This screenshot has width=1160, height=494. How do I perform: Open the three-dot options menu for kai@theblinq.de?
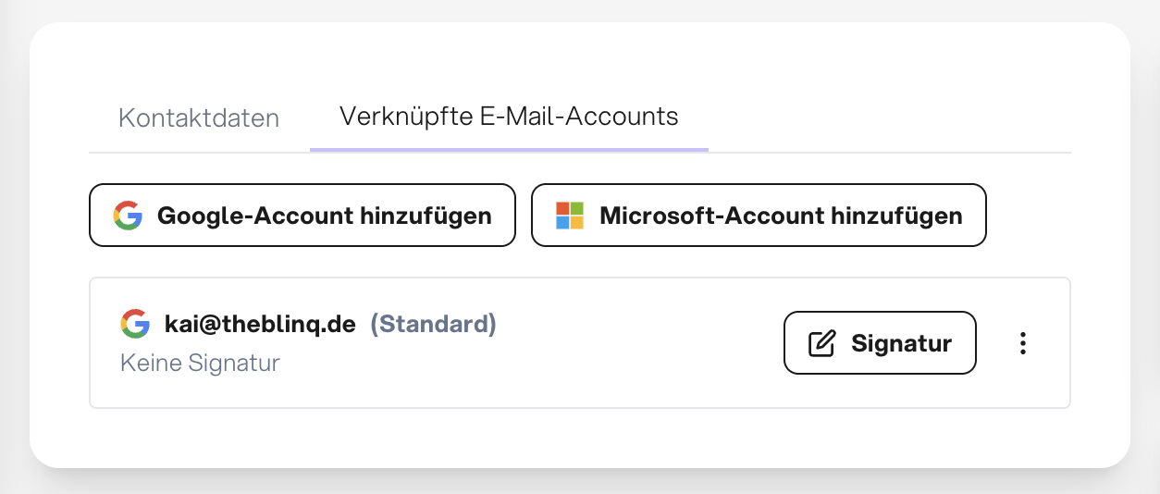[x=1022, y=343]
